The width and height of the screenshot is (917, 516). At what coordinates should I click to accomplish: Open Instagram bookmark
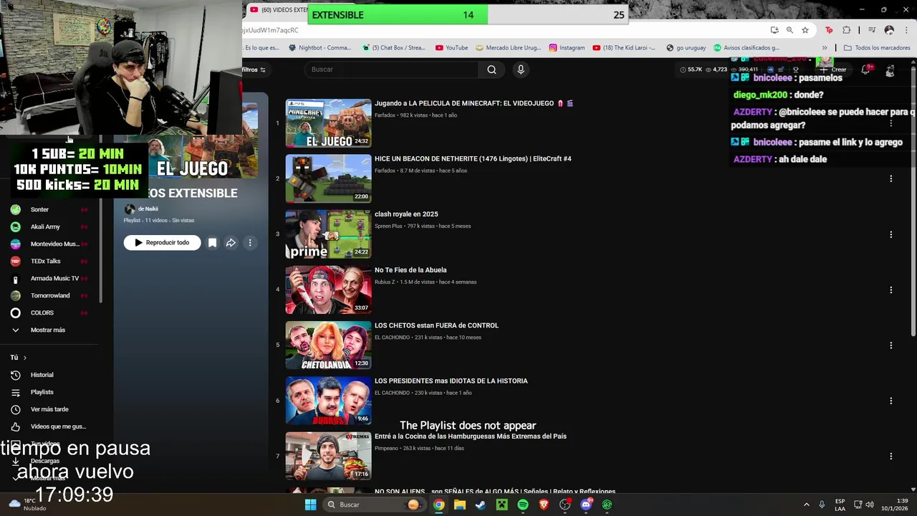point(567,47)
